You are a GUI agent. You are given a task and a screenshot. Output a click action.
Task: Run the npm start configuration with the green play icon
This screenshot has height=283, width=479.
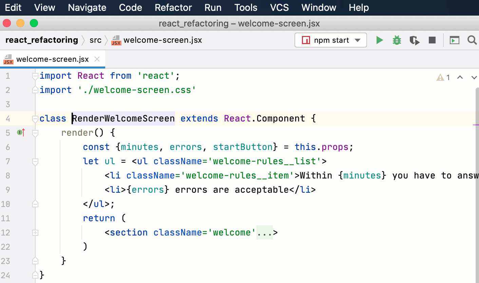point(380,40)
